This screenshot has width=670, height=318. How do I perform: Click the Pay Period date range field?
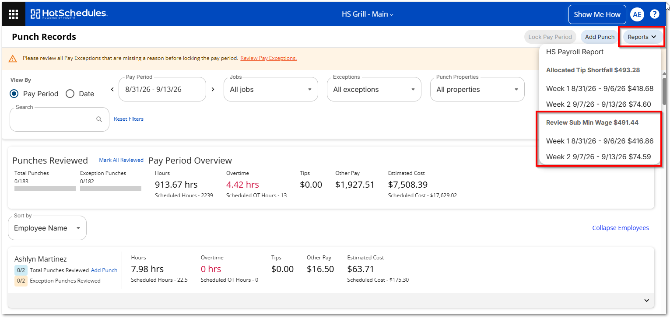click(162, 89)
